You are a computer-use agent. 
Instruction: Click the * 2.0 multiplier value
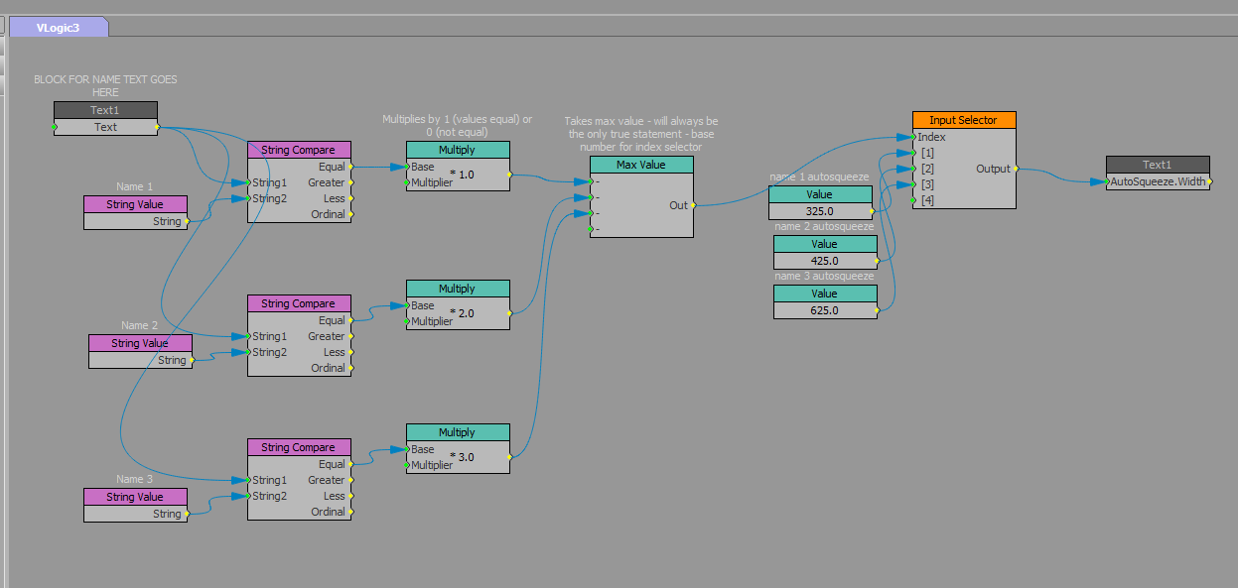pos(463,313)
